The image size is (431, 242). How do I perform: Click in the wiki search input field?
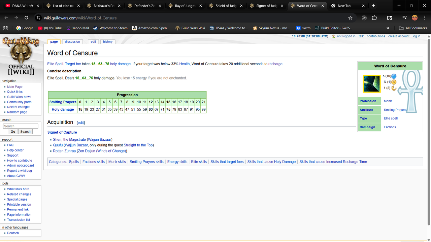point(21,126)
